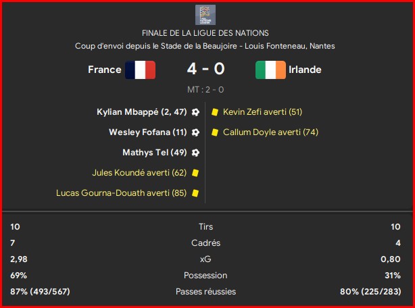Click the Nations League competition logo
The width and height of the screenshot is (415, 308).
coord(205,15)
